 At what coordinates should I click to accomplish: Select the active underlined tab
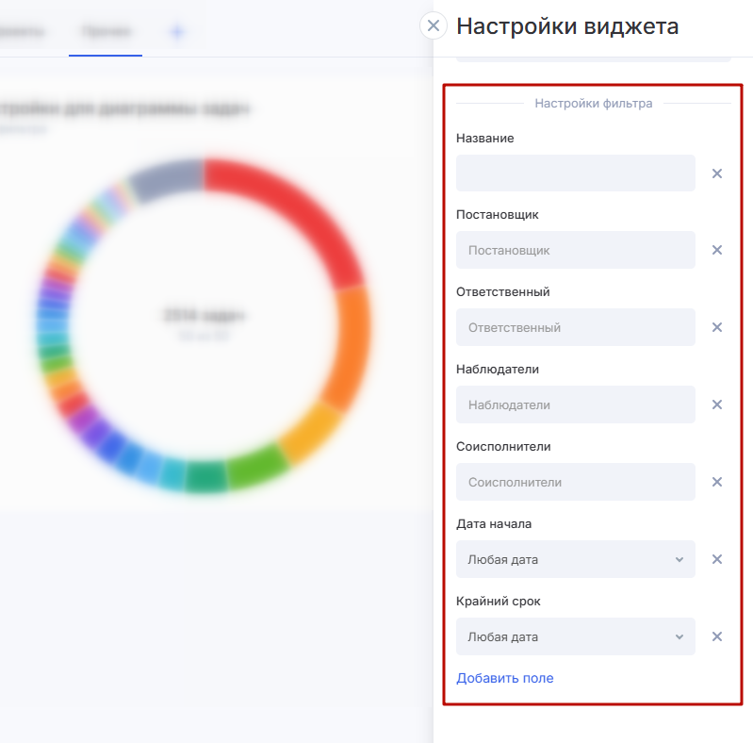[x=106, y=32]
